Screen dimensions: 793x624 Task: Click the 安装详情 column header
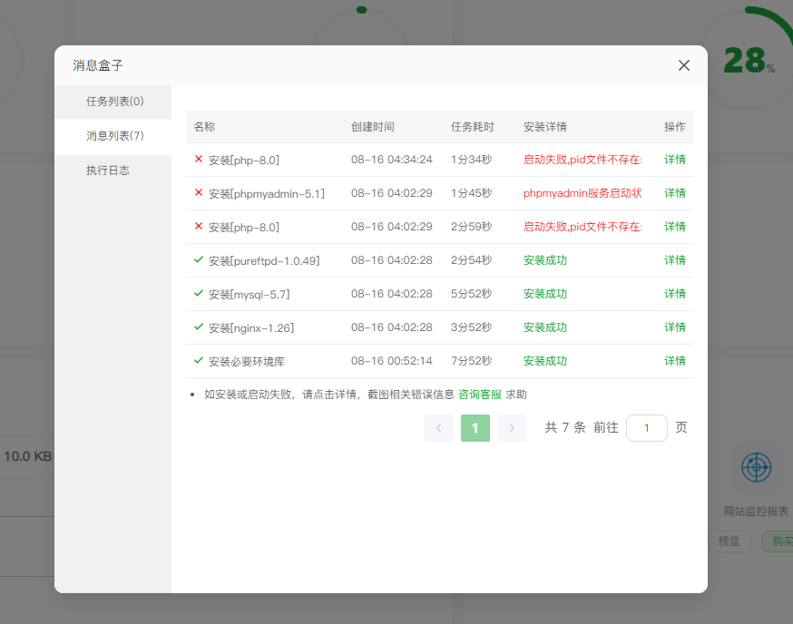click(544, 127)
